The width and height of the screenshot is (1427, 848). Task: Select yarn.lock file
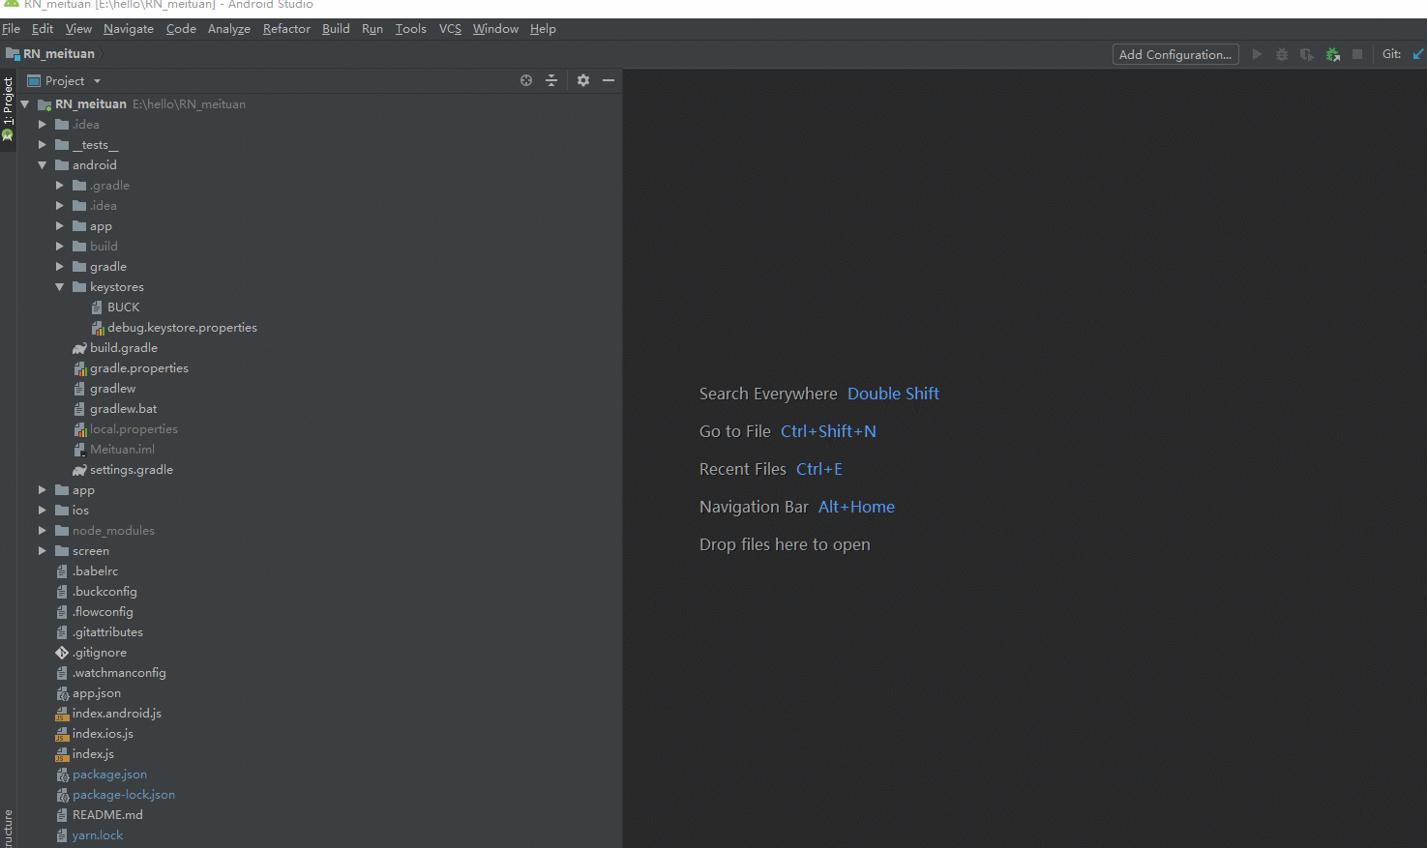[98, 835]
